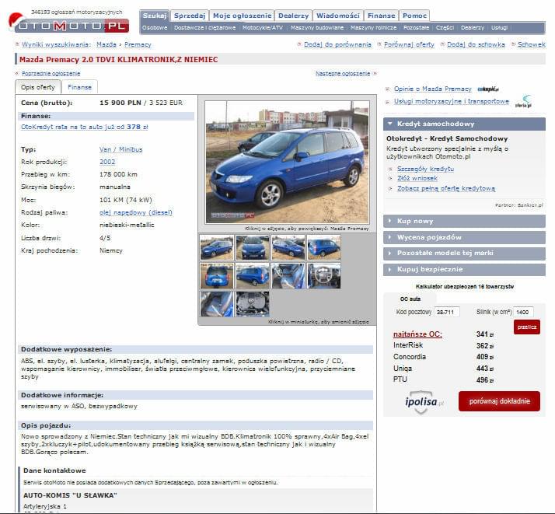The height and width of the screenshot is (514, 555).
Task: Focus the Kod pocztowy input field
Action: [447, 312]
